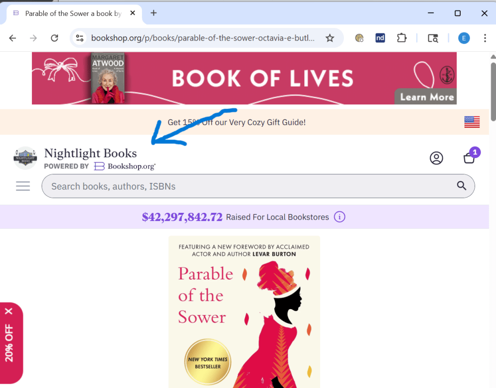Dismiss the 20% OFF side banner
Screen dimensions: 496x388
(x=9, y=311)
